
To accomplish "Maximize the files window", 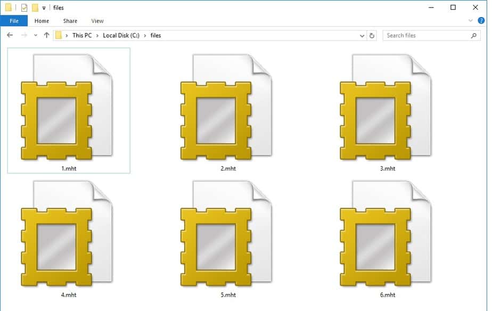I will click(453, 7).
